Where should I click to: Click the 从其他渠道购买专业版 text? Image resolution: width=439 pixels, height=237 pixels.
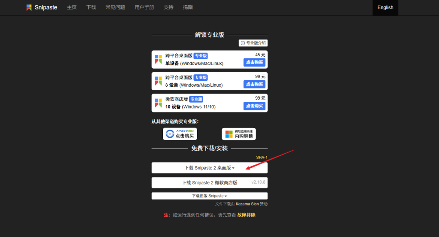175,122
